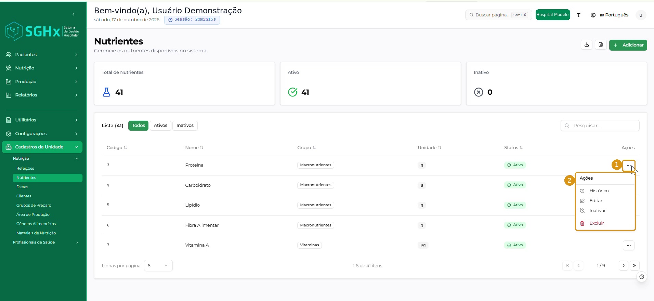Viewport: 654px width, 301px height.
Task: Sort table by Código column
Action: pyautogui.click(x=117, y=148)
